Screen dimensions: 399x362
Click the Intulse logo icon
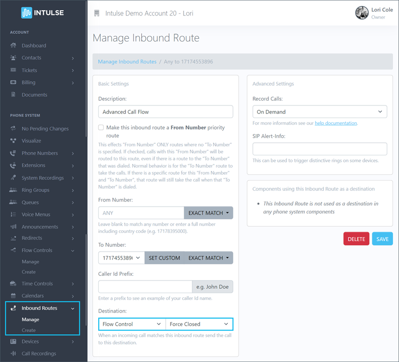(26, 13)
